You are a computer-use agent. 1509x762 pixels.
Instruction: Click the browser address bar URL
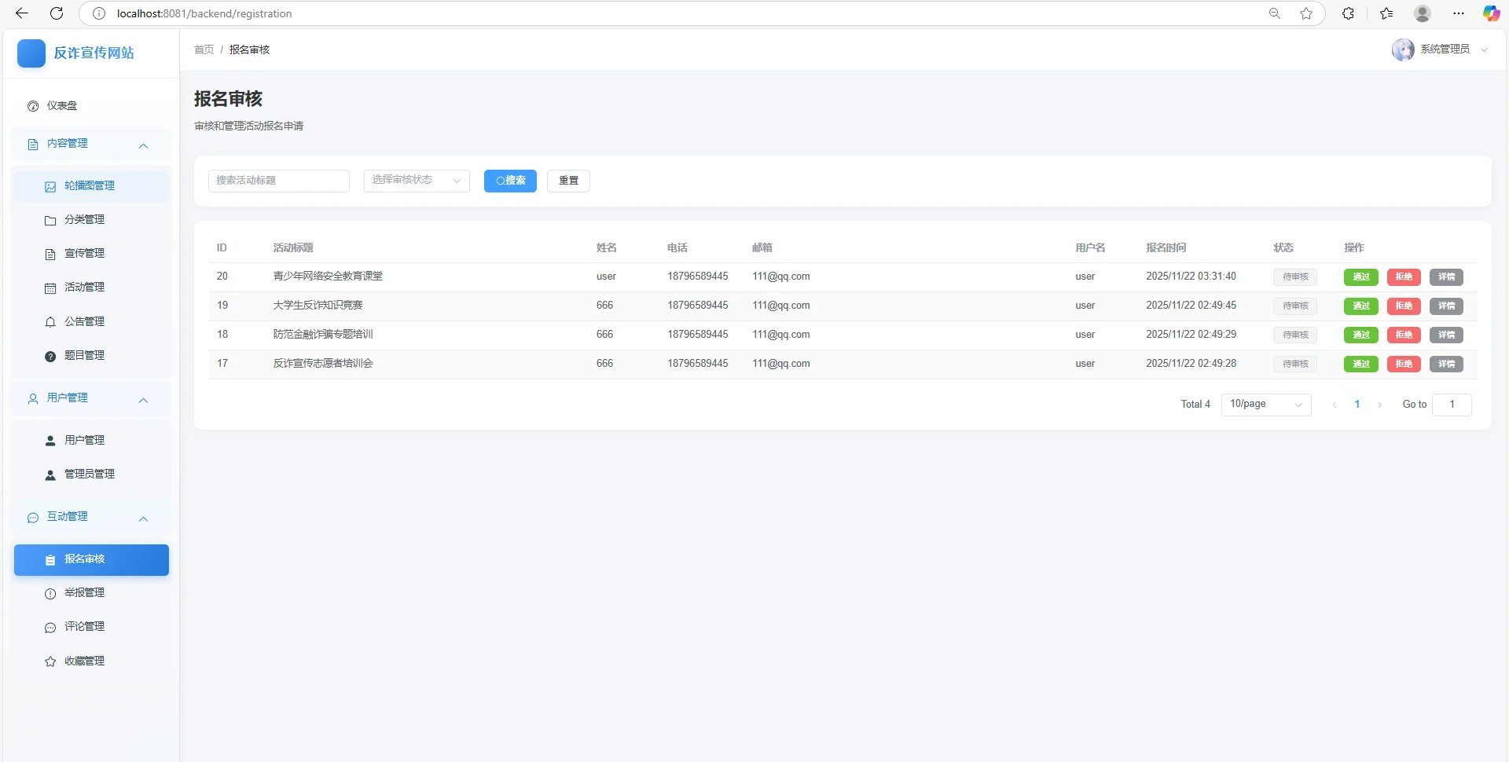204,13
